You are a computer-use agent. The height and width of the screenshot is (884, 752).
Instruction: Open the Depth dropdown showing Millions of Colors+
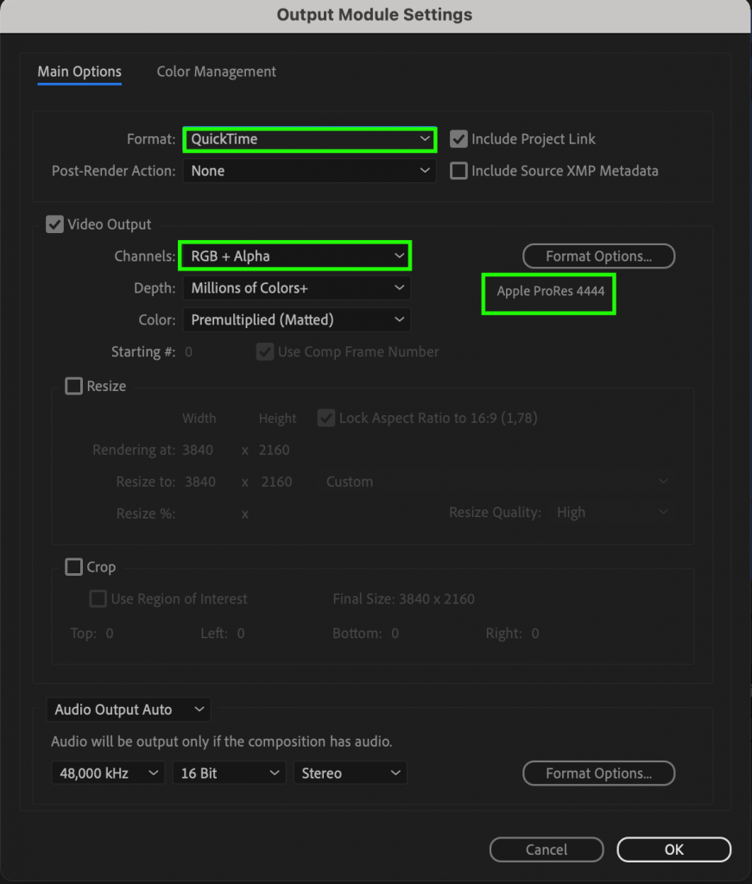(296, 287)
